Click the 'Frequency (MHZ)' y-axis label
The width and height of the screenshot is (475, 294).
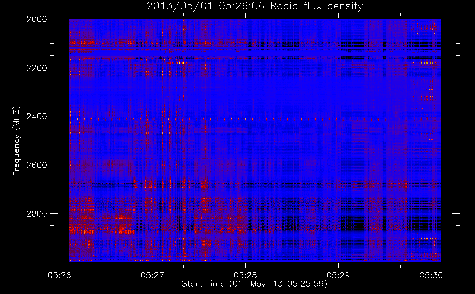17,141
